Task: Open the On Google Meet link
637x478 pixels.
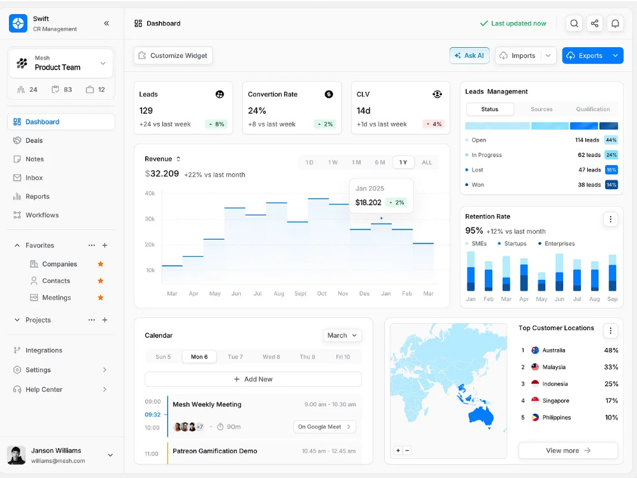Action: [x=325, y=427]
